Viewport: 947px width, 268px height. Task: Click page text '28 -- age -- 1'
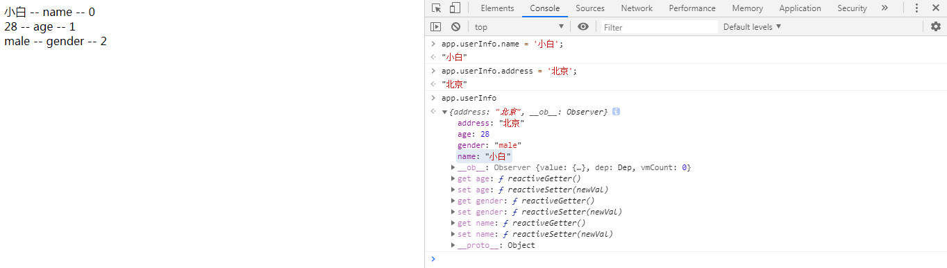(x=40, y=26)
